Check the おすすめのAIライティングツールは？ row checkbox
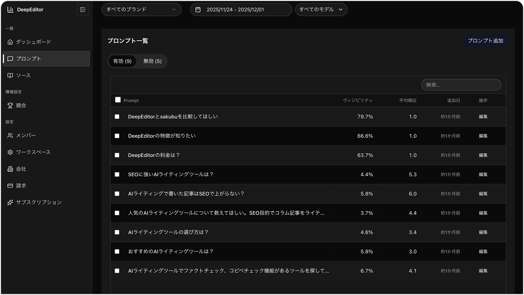The height and width of the screenshot is (295, 524). tap(117, 252)
